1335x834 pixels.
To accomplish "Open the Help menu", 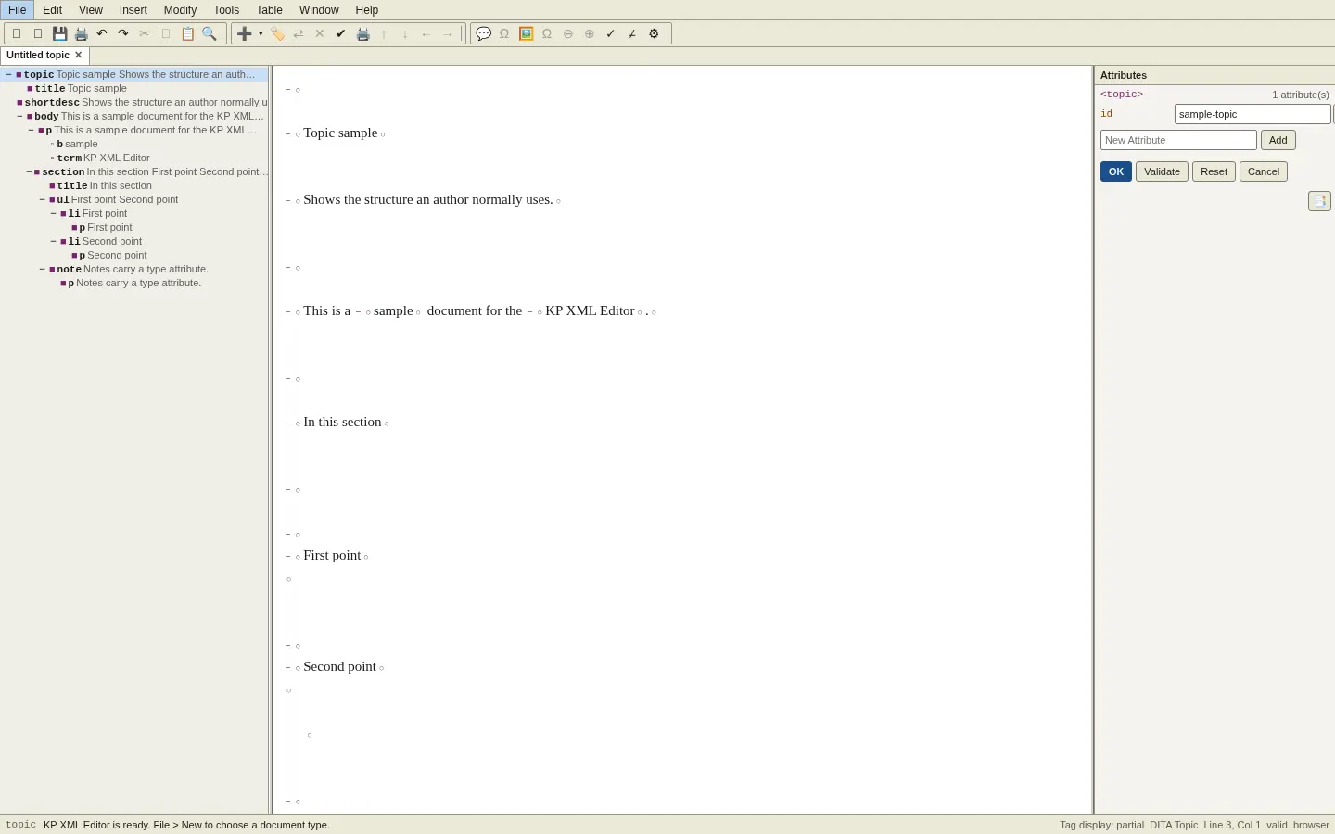I will click(367, 10).
